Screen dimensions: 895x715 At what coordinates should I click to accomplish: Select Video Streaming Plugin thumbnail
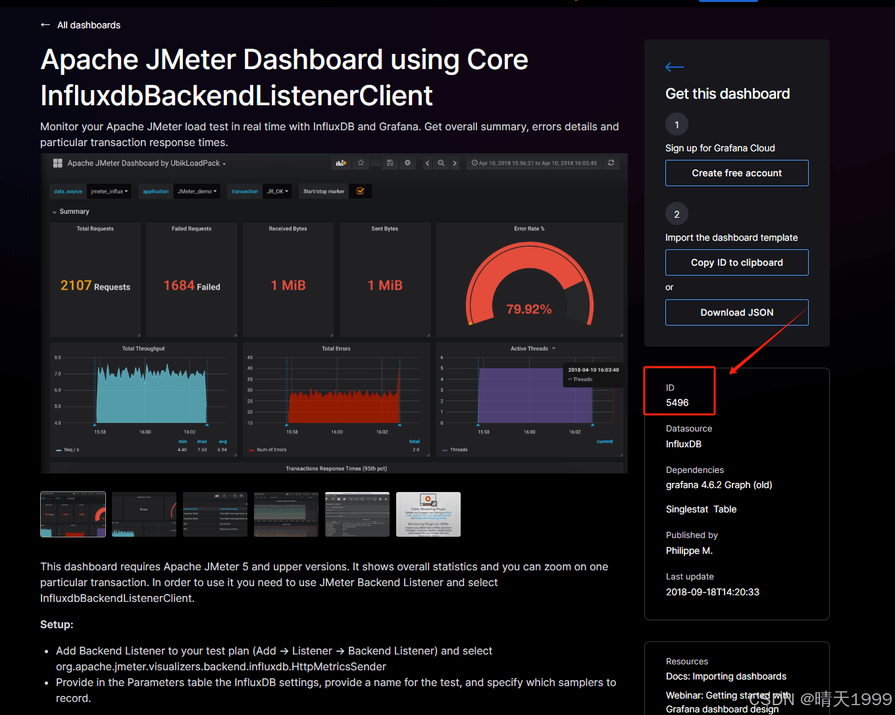pyautogui.click(x=428, y=514)
